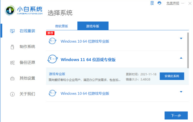The height and width of the screenshot is (122, 193).
Task: Click the face icon beside the bottom Windows 10 entry
Action: tap(52, 93)
